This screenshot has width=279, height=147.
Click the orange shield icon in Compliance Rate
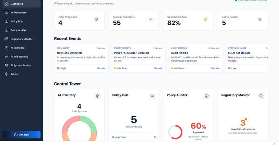(205, 19)
